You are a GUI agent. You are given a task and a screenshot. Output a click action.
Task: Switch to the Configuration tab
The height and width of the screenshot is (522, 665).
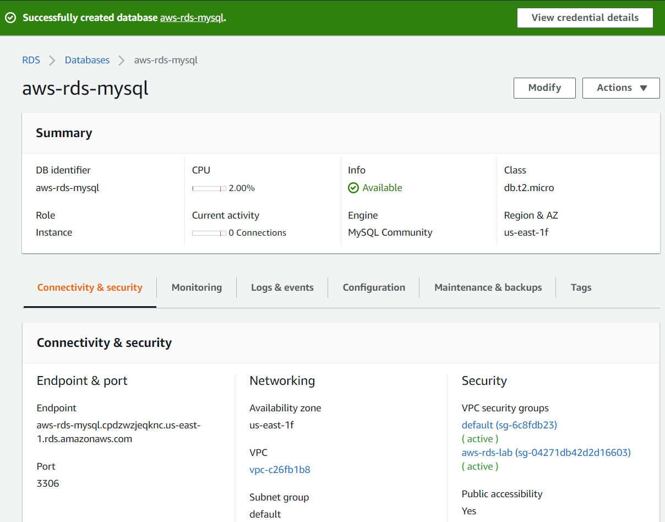(x=374, y=287)
